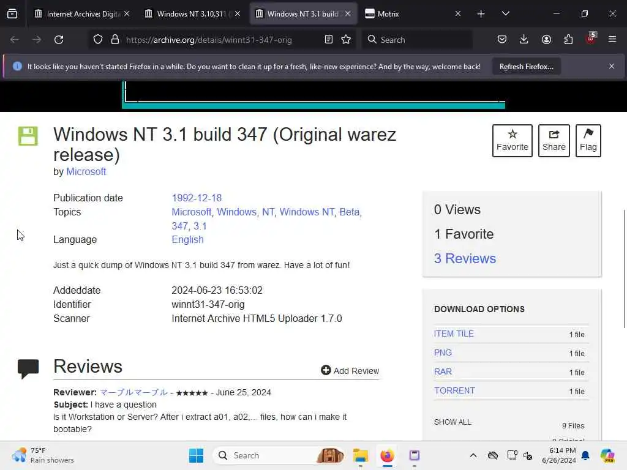The width and height of the screenshot is (627, 470).
Task: Open uBlock Origin extension icon
Action: [x=591, y=39]
